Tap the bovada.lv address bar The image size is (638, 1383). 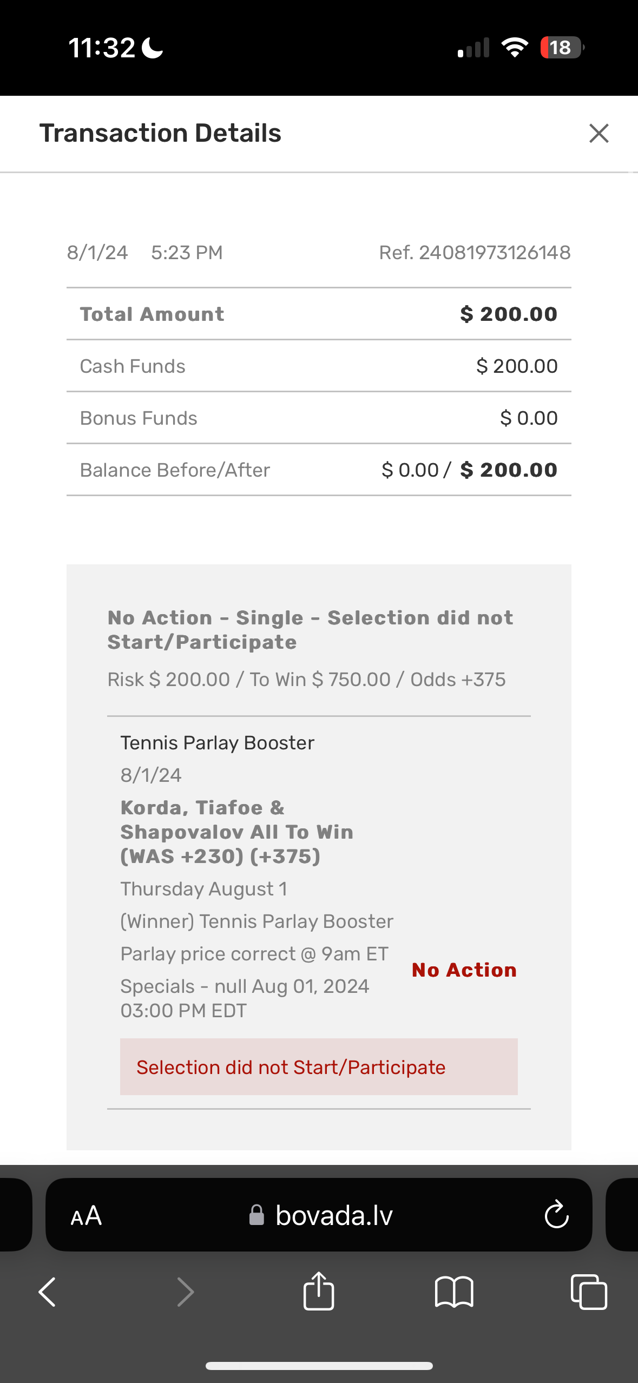(334, 1216)
